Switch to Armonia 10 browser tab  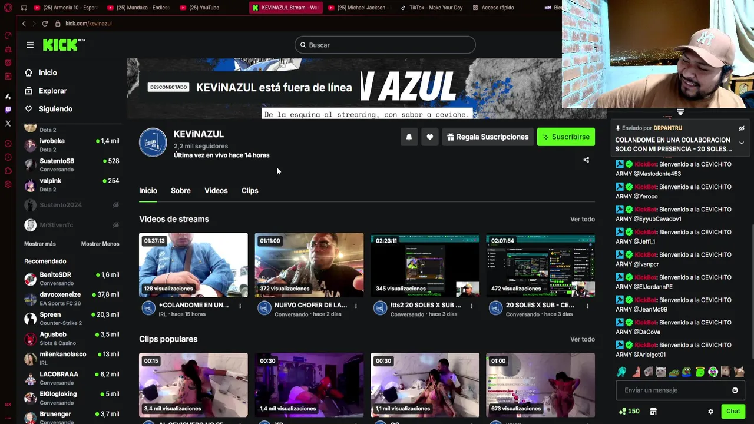pos(65,8)
